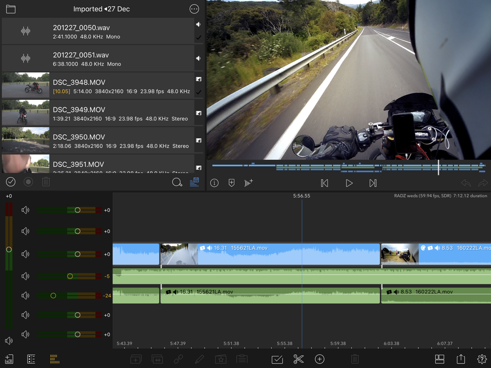Open the track headers list icon
Viewport: 491px width, 368px height.
[x=31, y=359]
